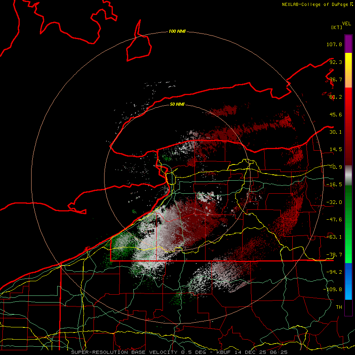The width and height of the screenshot is (355, 355).
Task: Click the 30.1 velocity scale value
Action: click(x=336, y=132)
